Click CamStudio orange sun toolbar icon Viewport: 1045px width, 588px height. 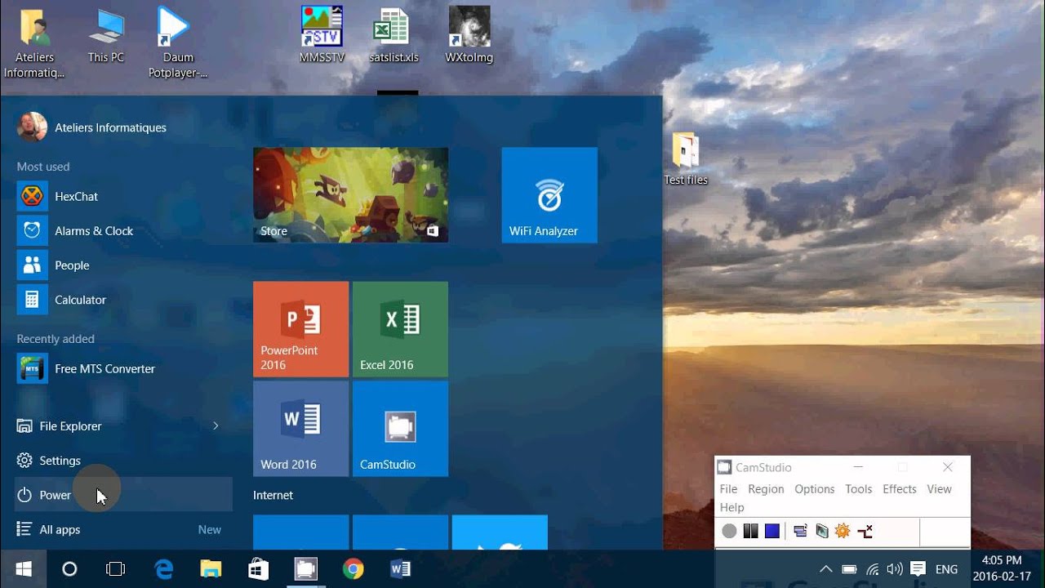pos(843,532)
